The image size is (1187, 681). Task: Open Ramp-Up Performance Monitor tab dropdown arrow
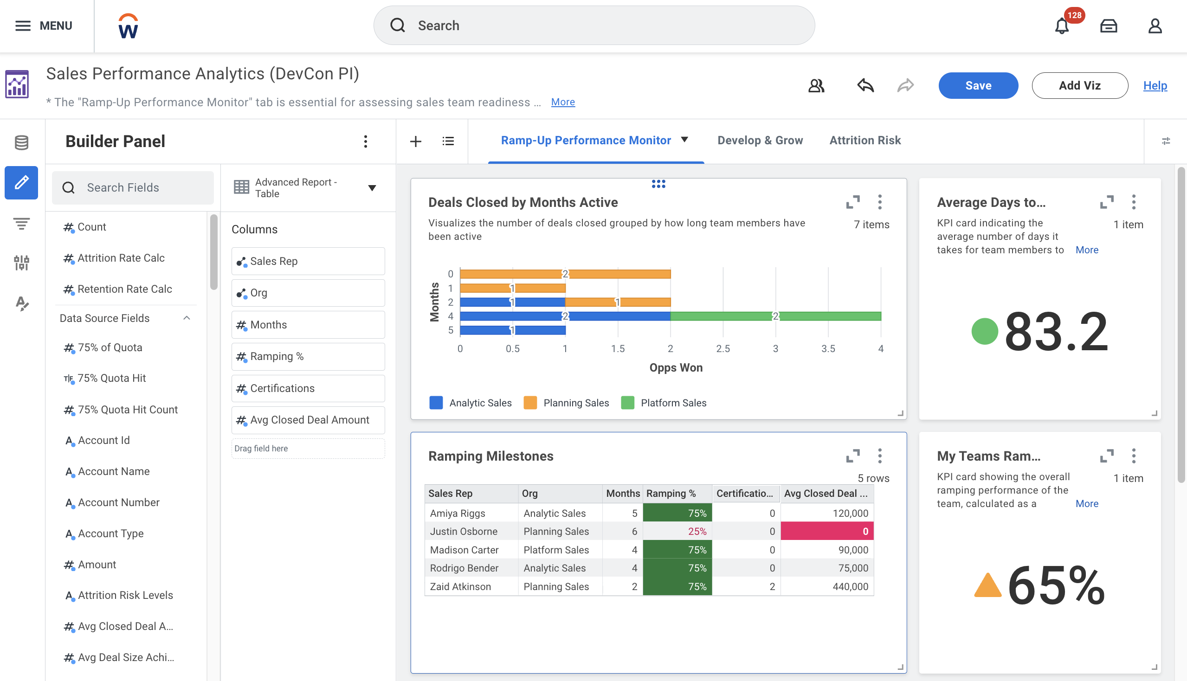684,139
